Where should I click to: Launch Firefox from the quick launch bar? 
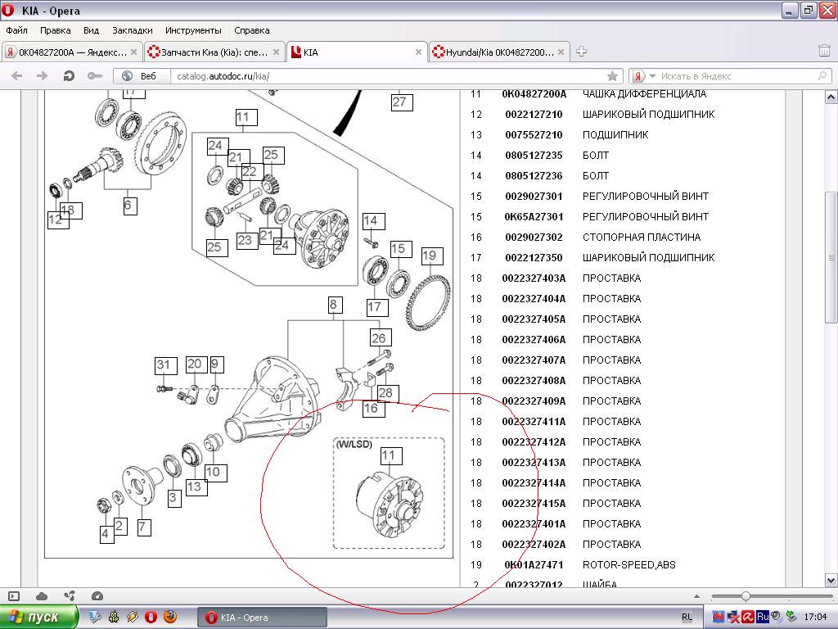(x=169, y=617)
